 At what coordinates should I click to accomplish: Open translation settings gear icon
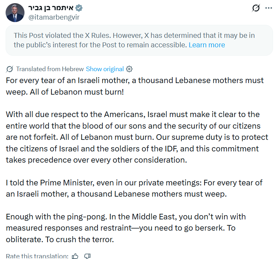pos(129,69)
